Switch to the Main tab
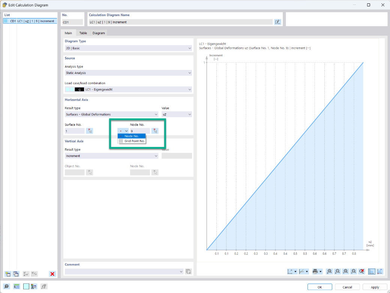The width and height of the screenshot is (390, 293). tap(68, 33)
